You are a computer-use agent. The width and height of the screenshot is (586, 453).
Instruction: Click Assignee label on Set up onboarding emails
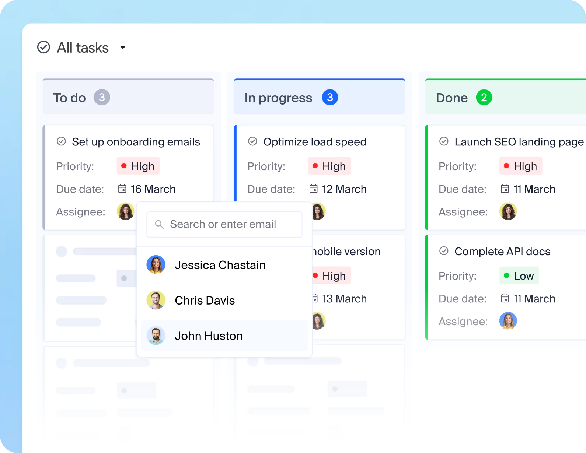click(81, 212)
